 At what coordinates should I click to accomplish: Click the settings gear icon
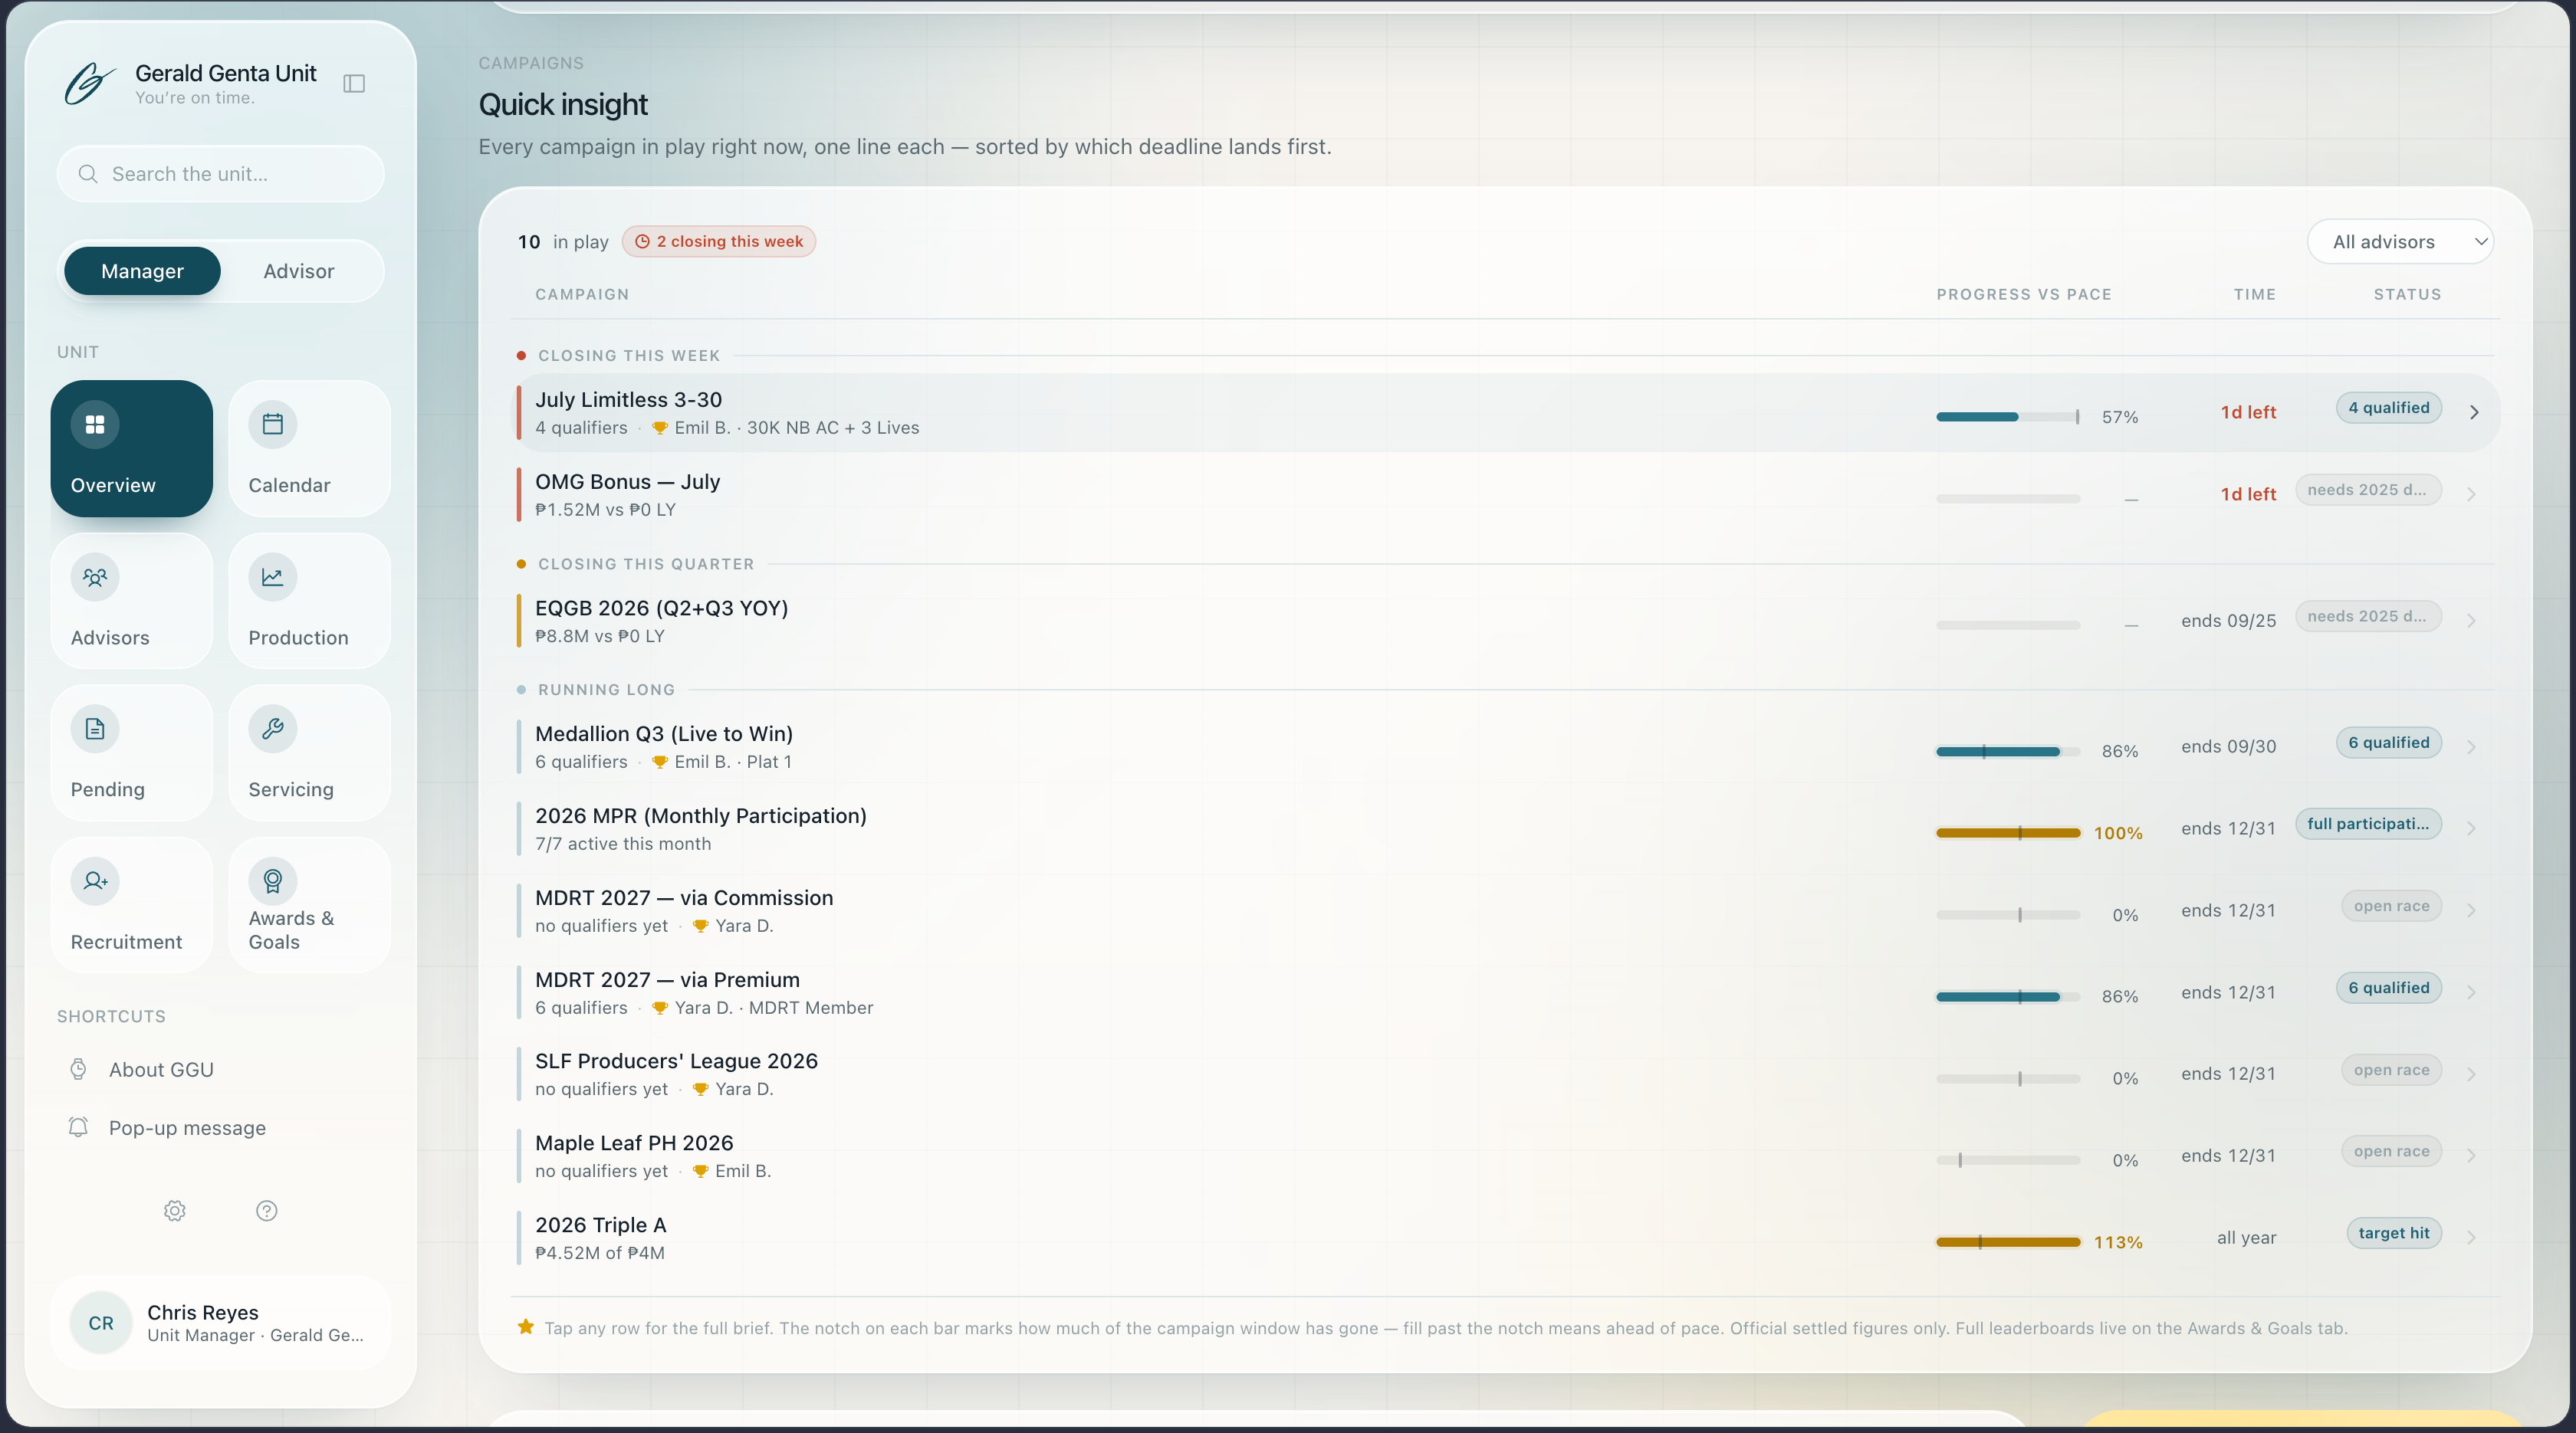click(175, 1212)
